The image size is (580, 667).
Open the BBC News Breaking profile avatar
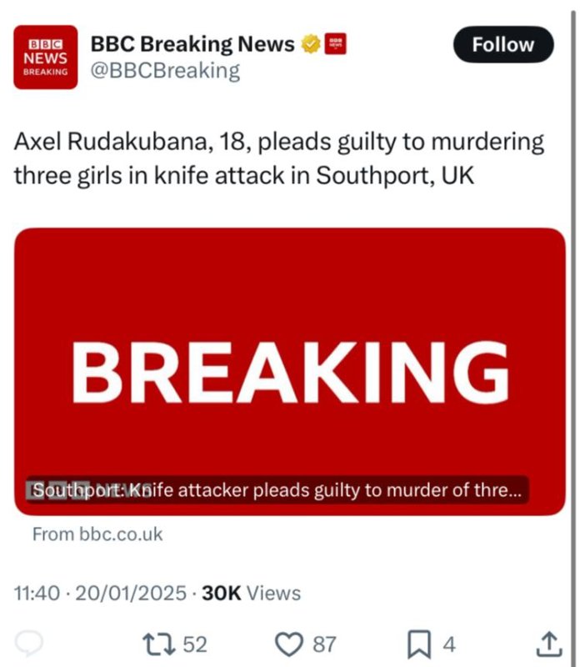coord(45,57)
